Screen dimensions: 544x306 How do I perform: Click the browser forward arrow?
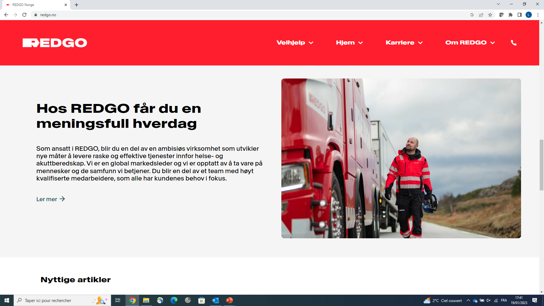pos(15,15)
